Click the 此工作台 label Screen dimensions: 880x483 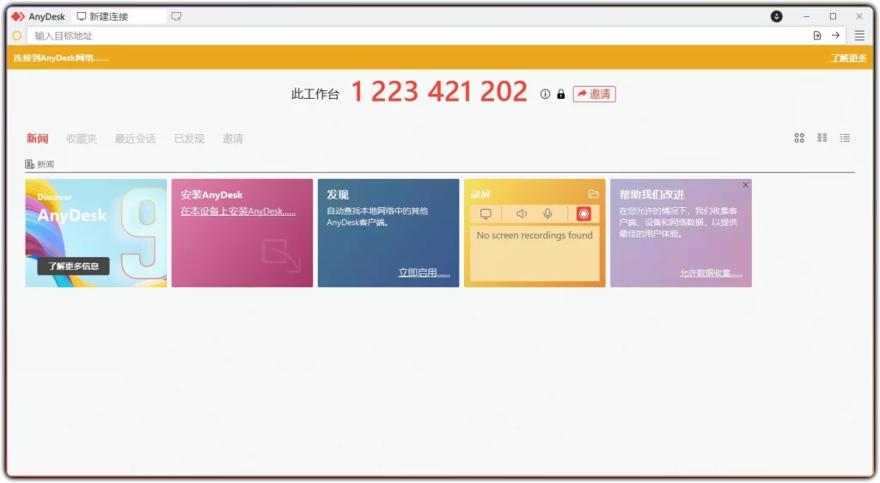pyautogui.click(x=315, y=95)
